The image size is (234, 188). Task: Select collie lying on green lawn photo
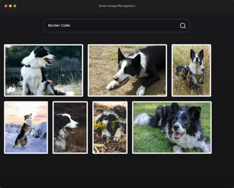tap(172, 128)
